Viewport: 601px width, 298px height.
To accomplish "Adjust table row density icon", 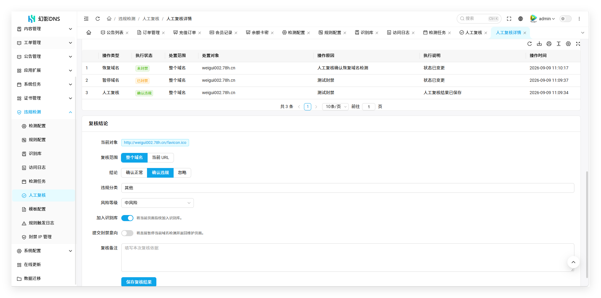I will click(559, 44).
